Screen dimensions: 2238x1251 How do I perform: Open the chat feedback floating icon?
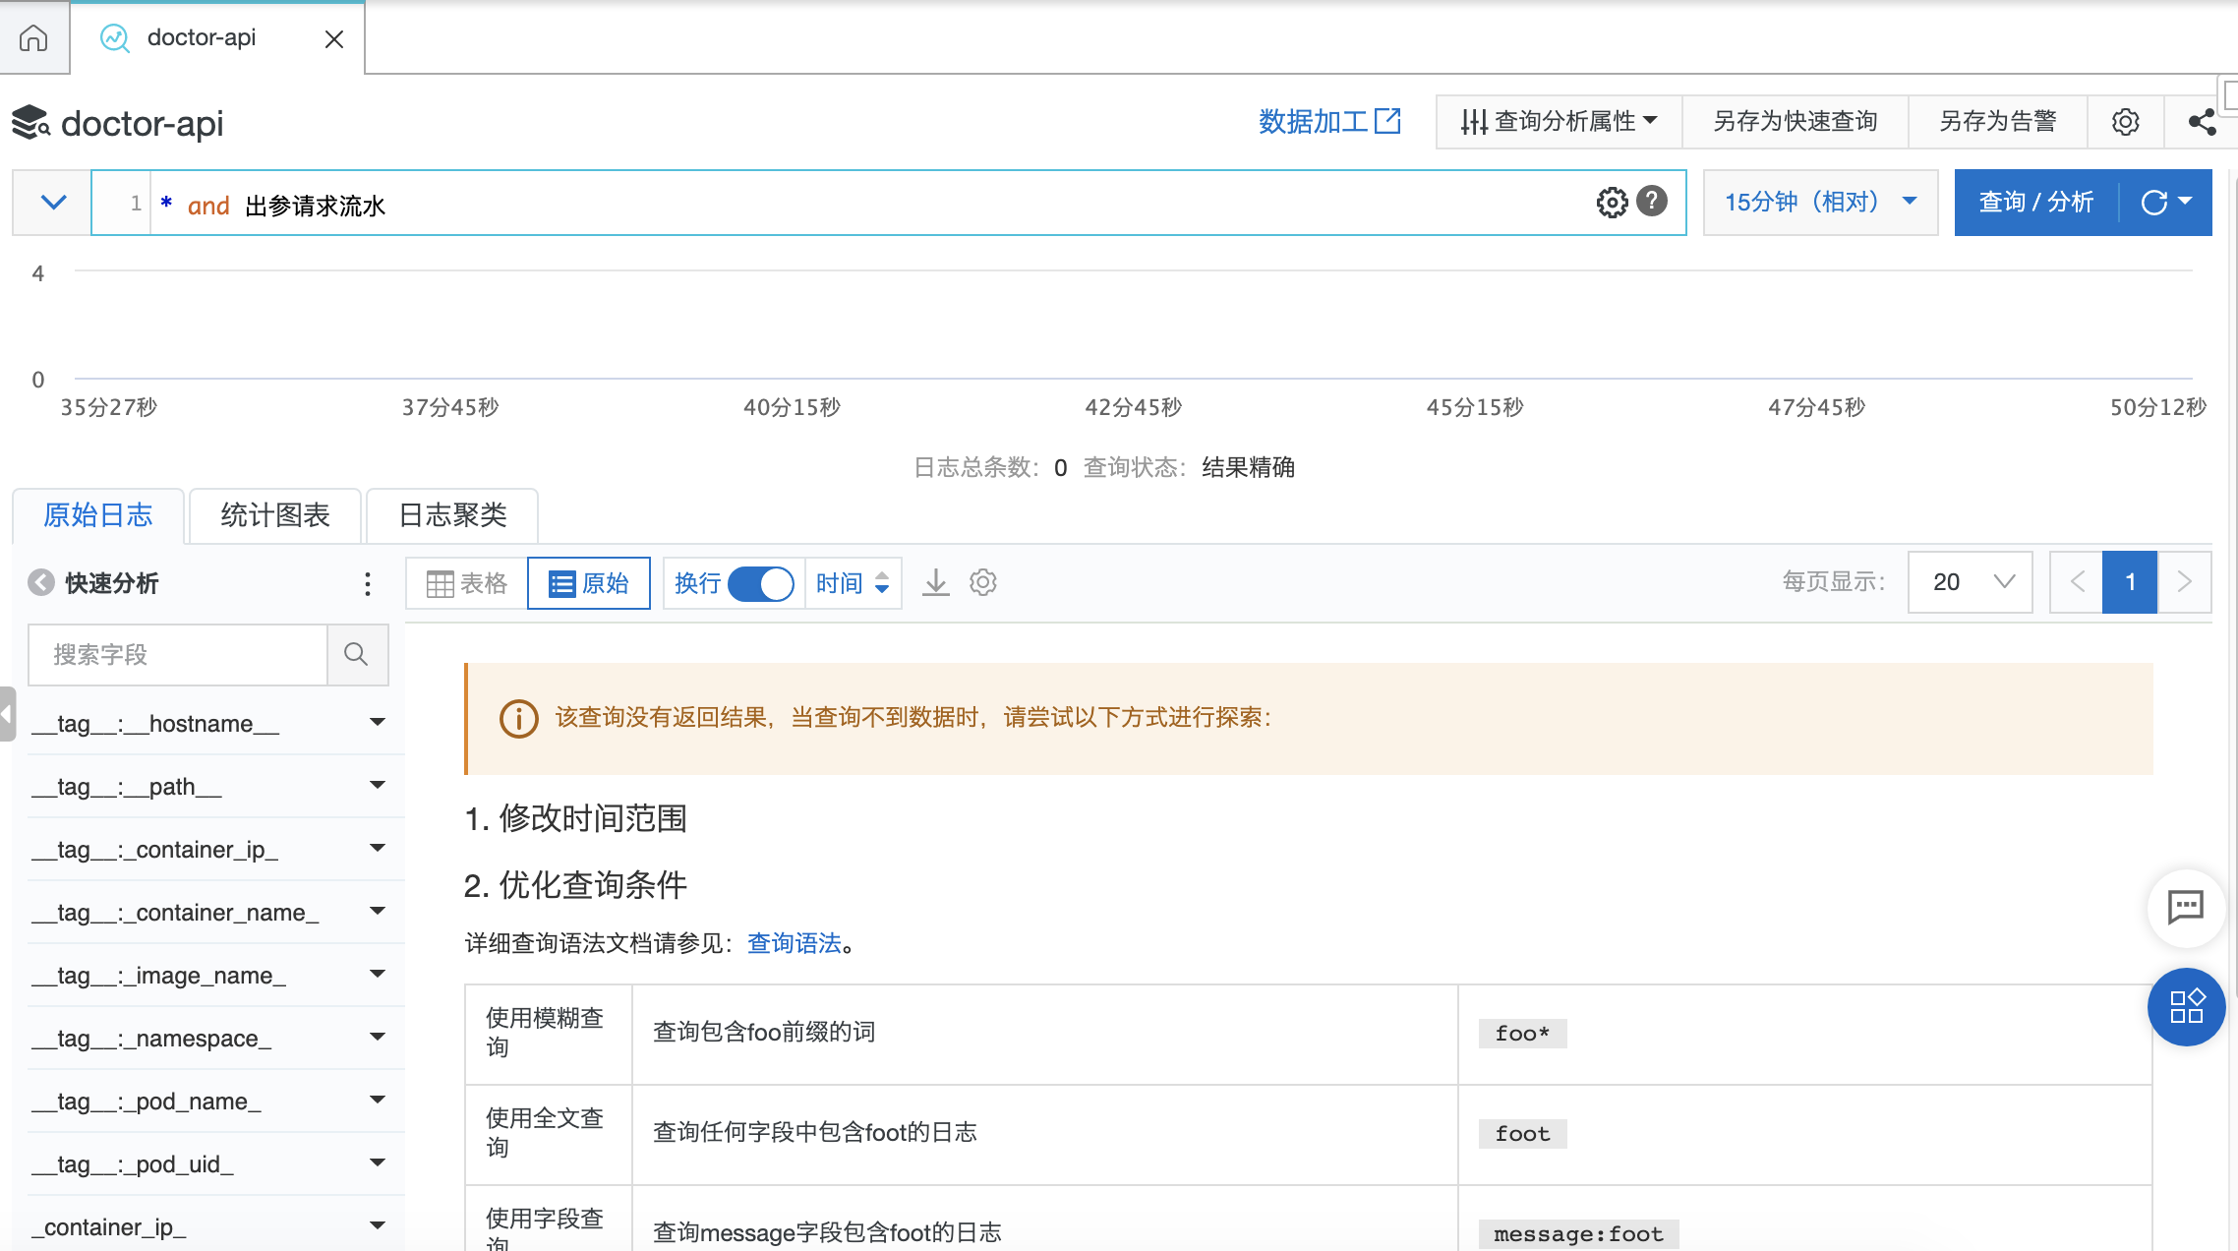coord(2185,906)
